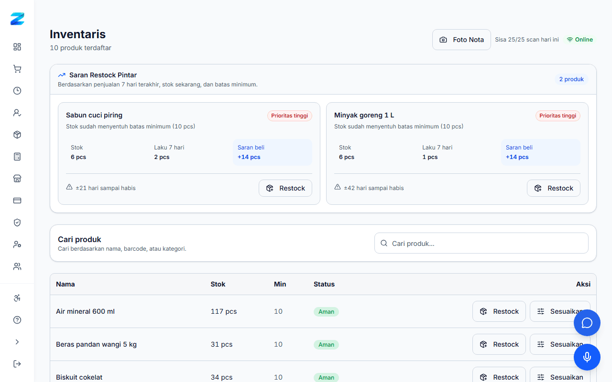Open the store sidebar icon
This screenshot has height=382, width=612.
(x=17, y=179)
